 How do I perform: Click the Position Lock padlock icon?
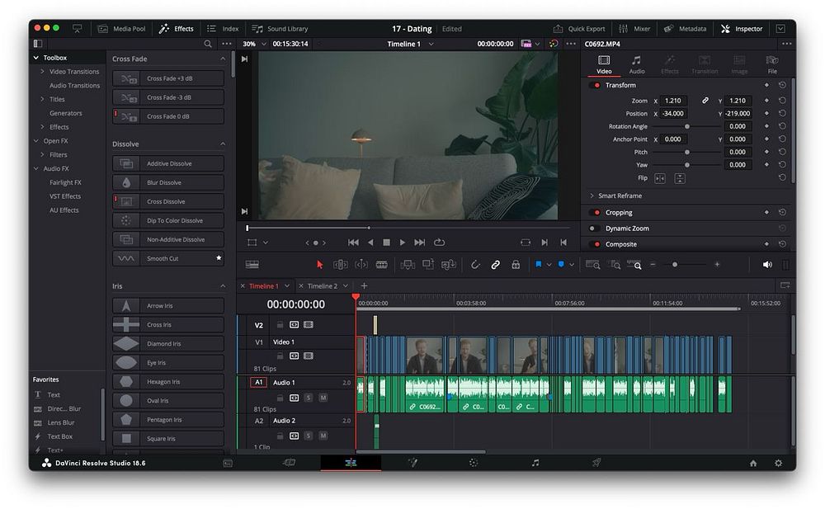(516, 265)
